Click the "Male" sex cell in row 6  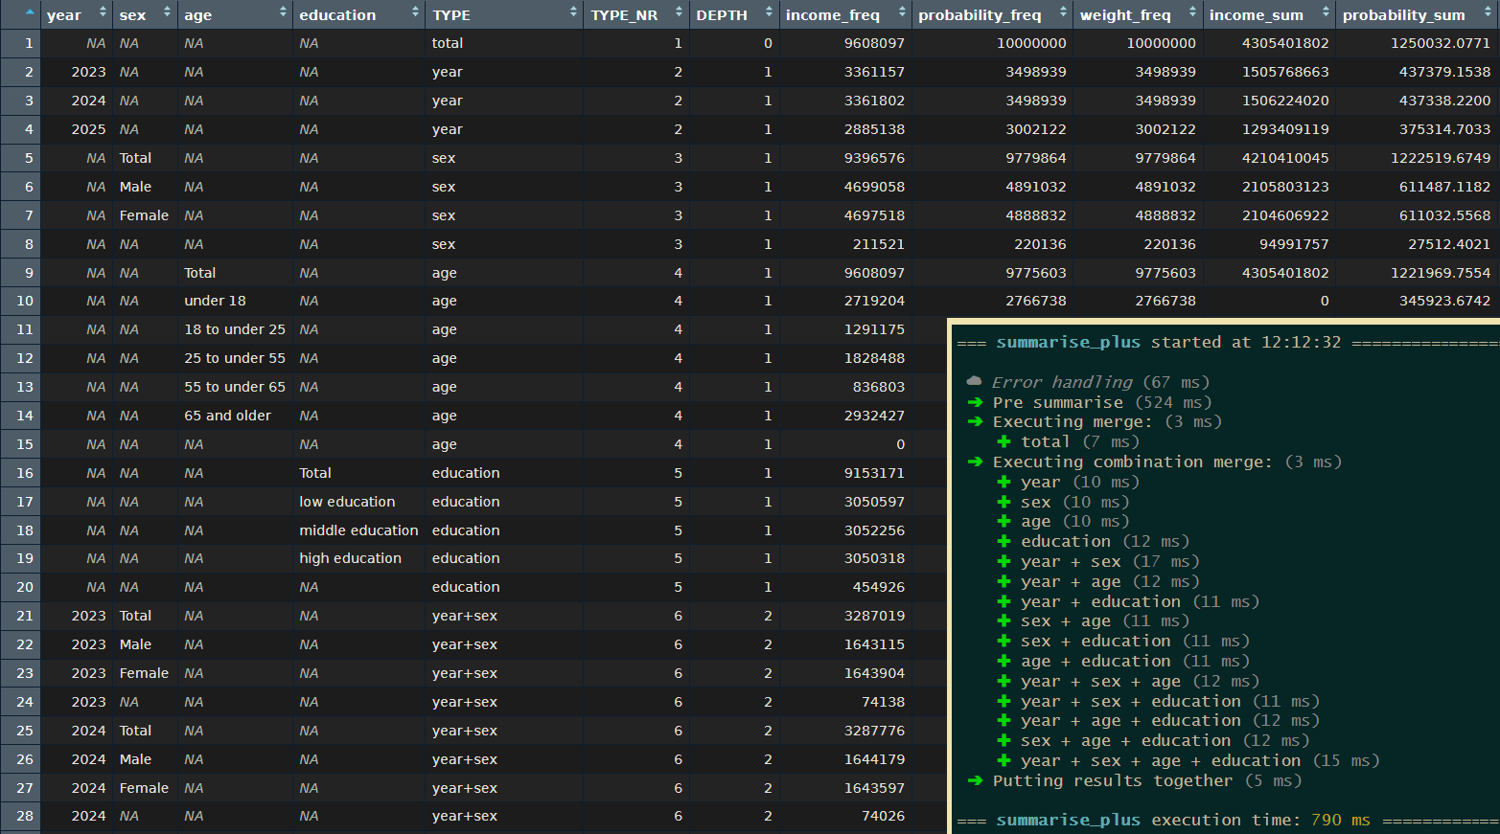tap(135, 187)
